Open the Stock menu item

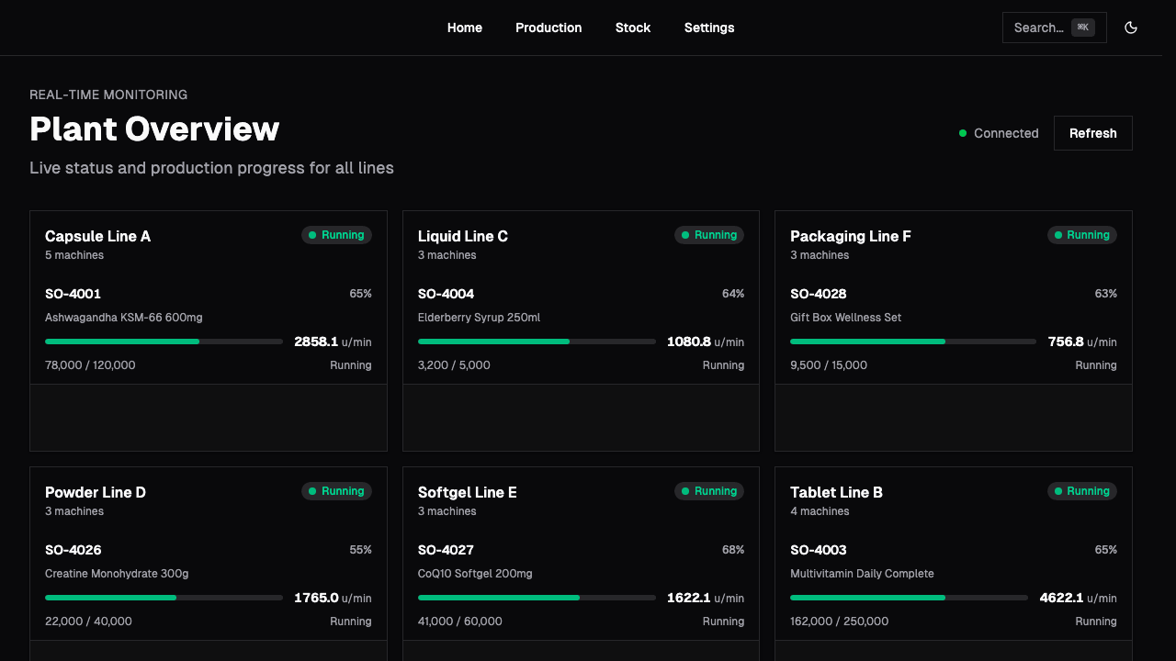tap(633, 28)
